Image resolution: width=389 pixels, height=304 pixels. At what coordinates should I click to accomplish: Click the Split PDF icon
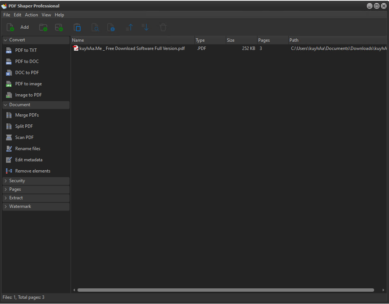click(x=9, y=126)
